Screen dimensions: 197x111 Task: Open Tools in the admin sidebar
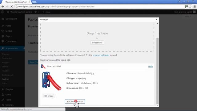coord(8,100)
